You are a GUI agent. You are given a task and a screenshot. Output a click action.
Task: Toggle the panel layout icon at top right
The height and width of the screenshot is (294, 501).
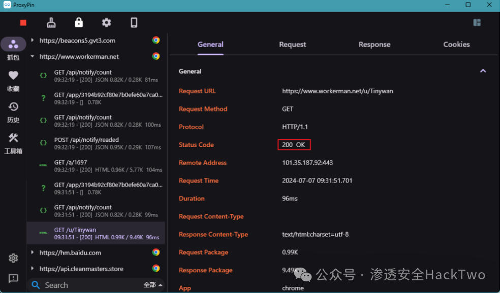(477, 23)
